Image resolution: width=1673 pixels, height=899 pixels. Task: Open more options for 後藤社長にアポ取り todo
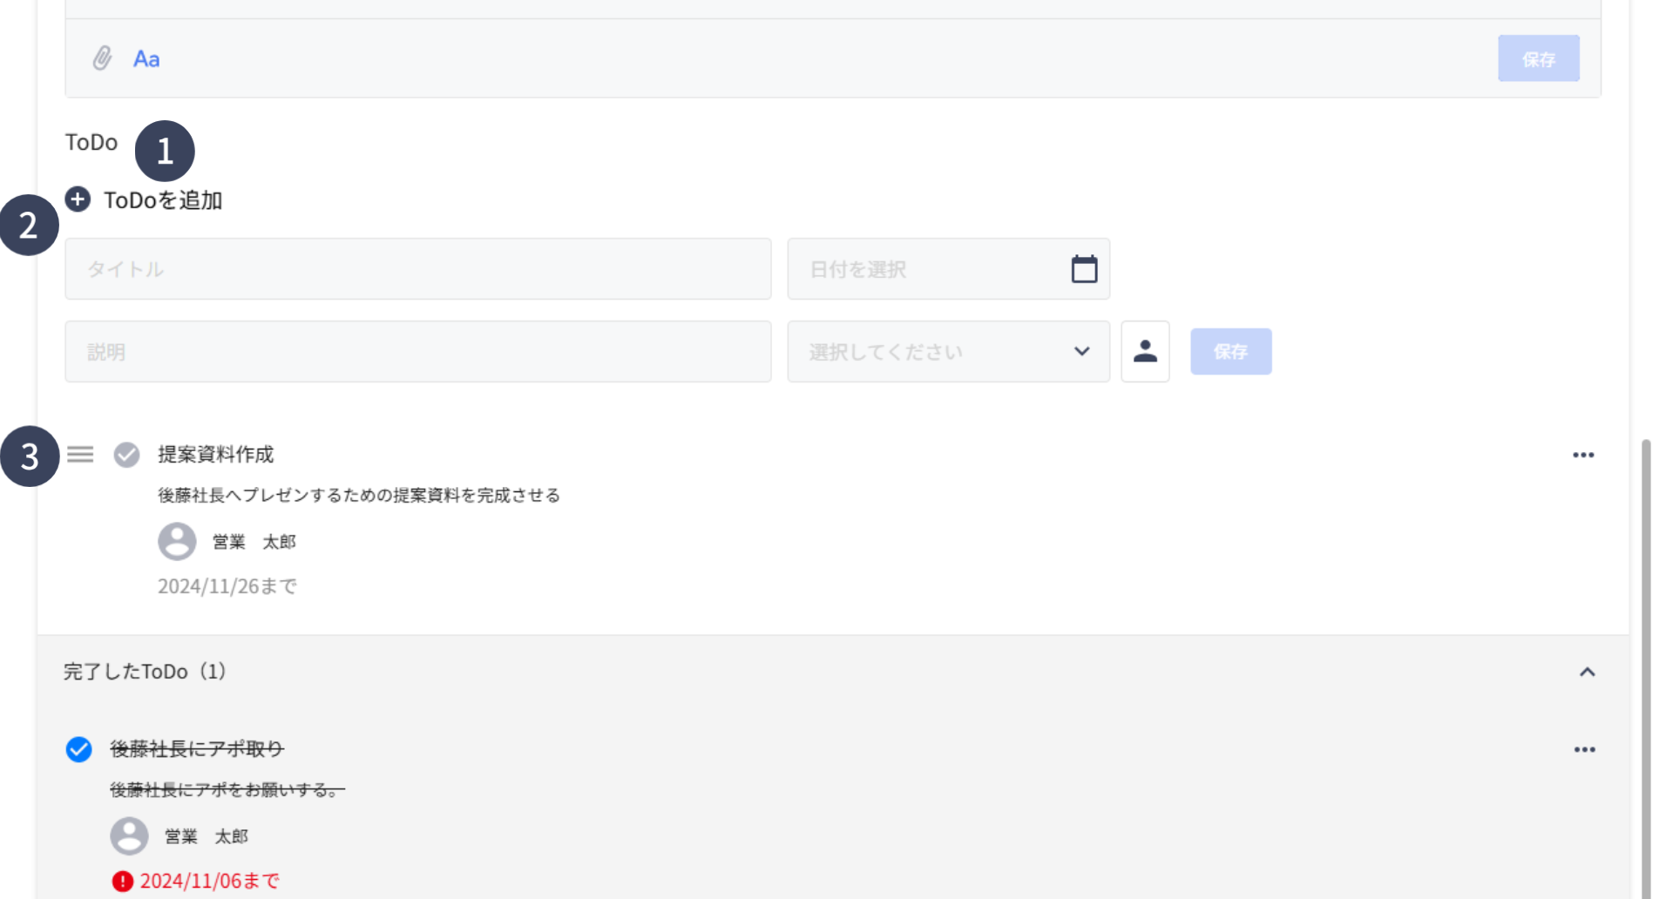(1584, 749)
